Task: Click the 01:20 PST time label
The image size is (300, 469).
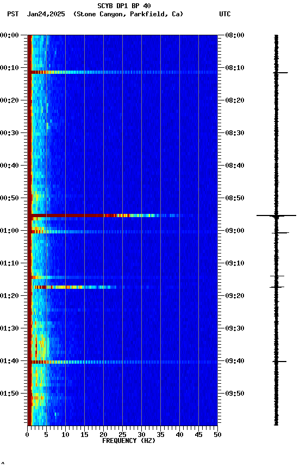Action: [x=9, y=296]
